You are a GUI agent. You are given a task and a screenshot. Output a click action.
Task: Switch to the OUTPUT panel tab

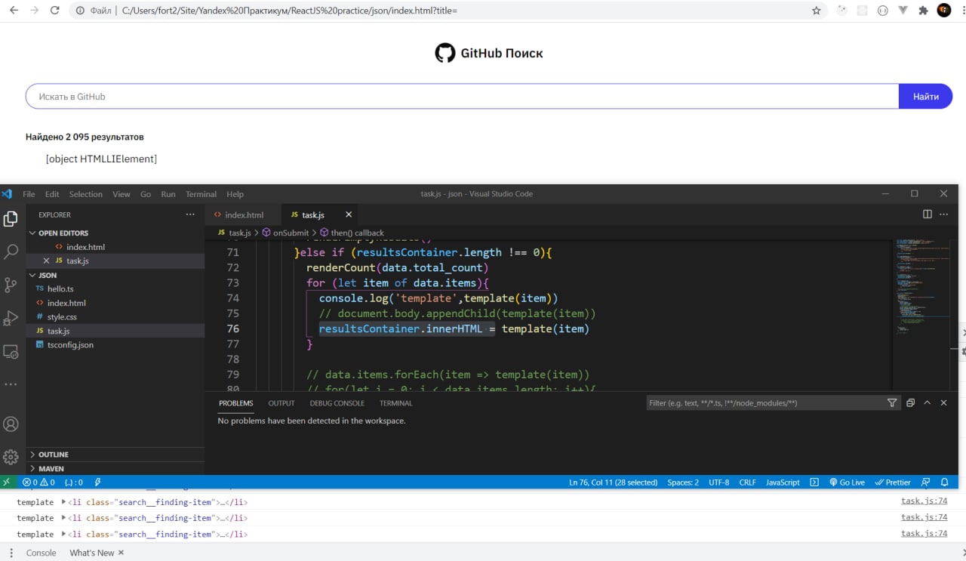(x=281, y=403)
